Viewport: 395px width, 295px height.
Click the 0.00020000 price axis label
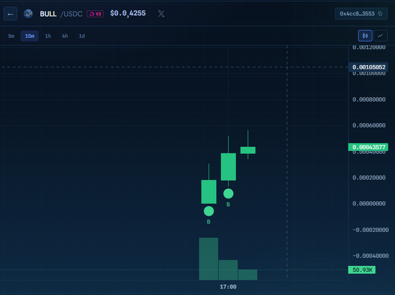point(369,178)
